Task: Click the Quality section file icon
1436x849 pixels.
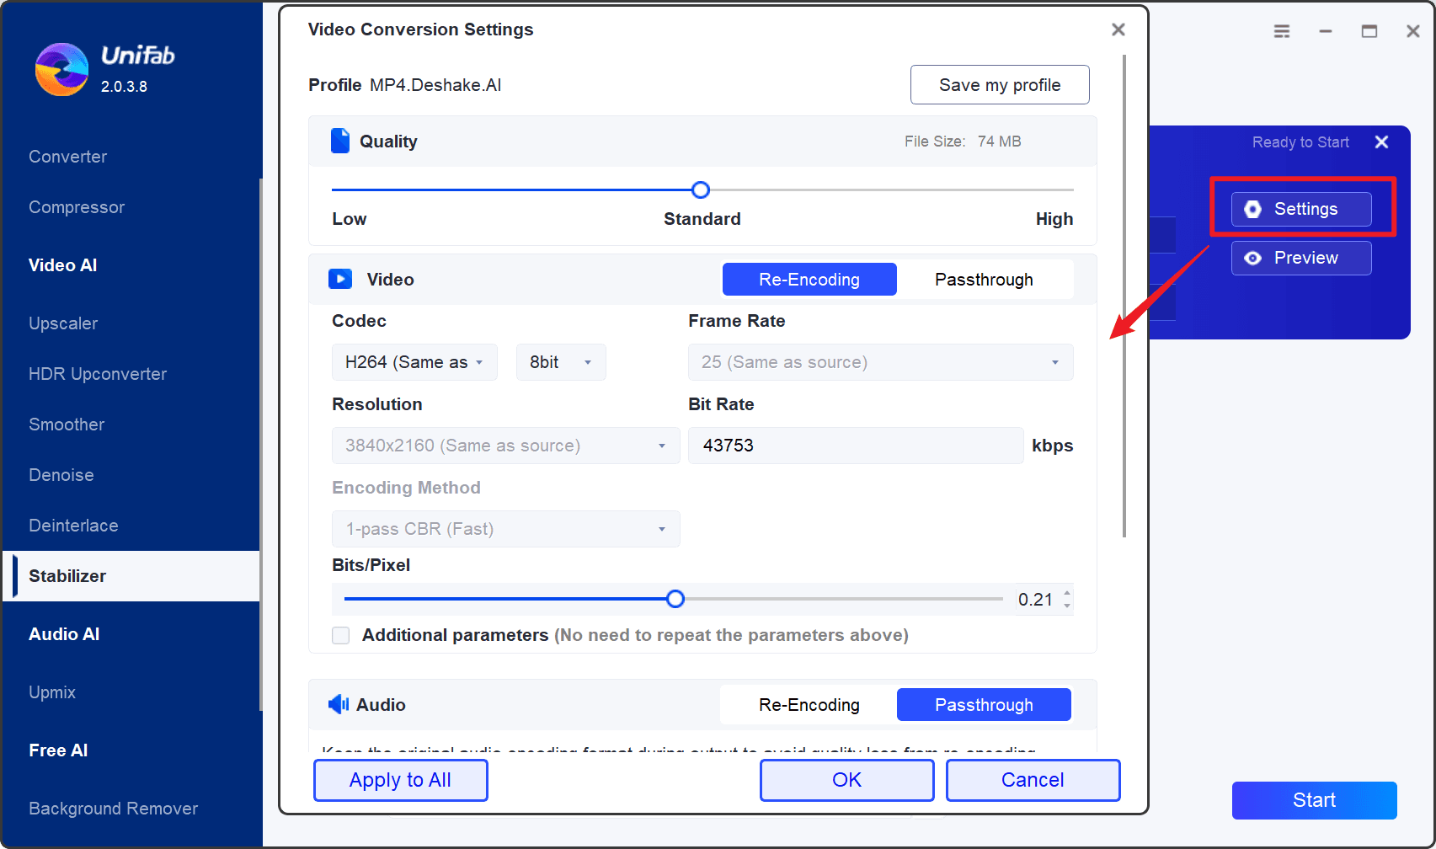Action: (x=340, y=141)
